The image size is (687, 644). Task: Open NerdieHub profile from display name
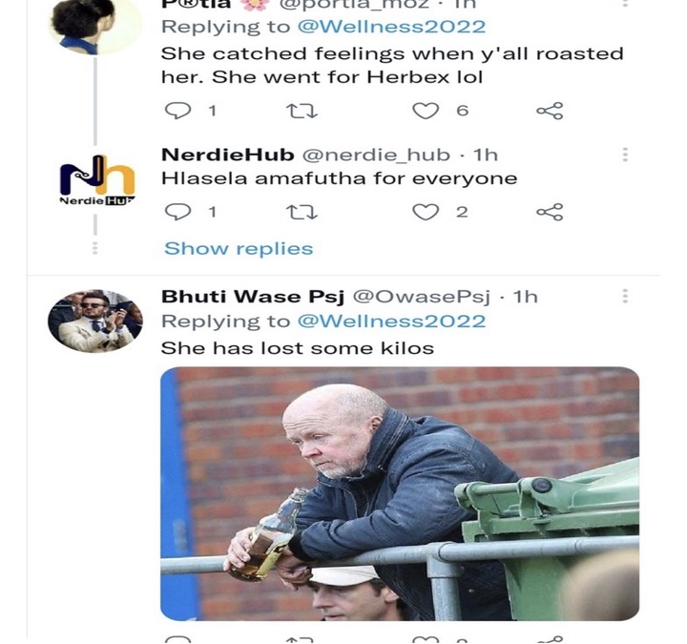click(227, 155)
